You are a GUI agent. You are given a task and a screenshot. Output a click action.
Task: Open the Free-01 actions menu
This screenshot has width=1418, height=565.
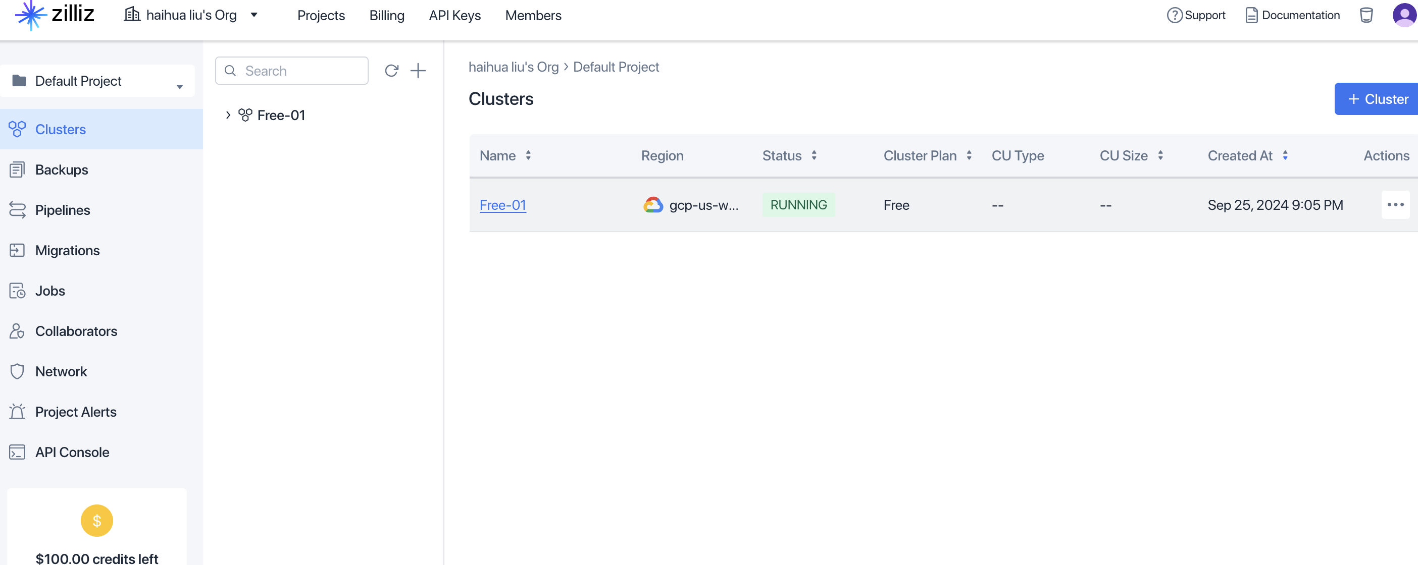tap(1395, 204)
